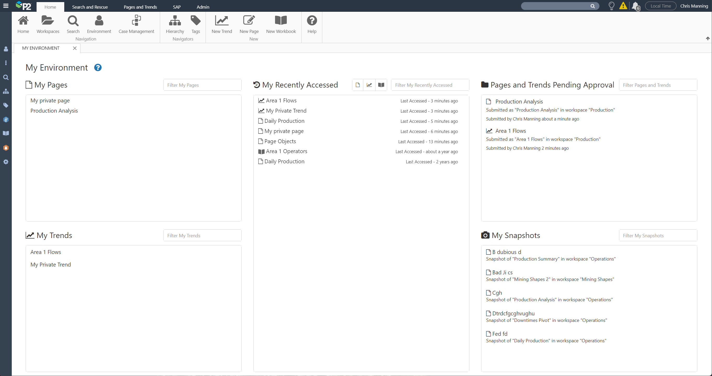Open the lightbulb tips icon
The height and width of the screenshot is (376, 712).
(x=611, y=6)
